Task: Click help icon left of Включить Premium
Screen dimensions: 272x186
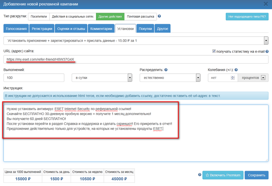Action: 200,175
